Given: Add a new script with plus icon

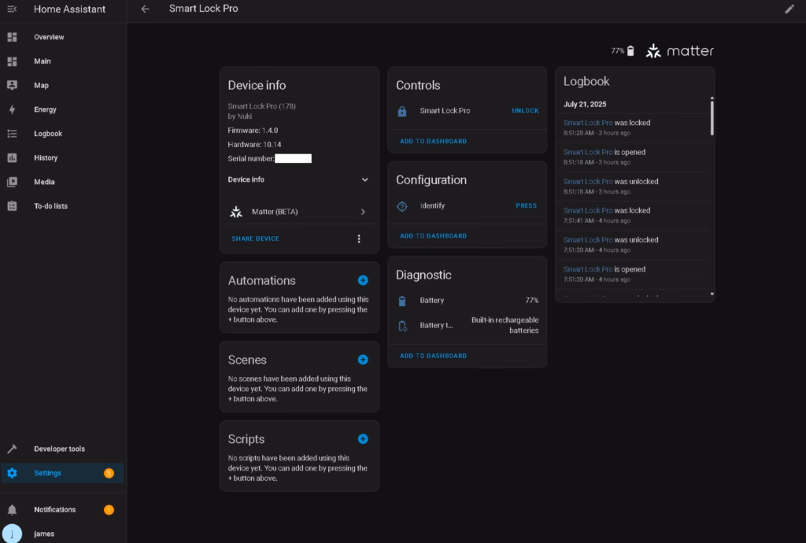Looking at the screenshot, I should click(x=363, y=439).
